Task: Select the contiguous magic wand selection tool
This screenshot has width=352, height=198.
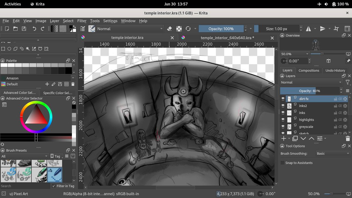Action: pos(28,49)
